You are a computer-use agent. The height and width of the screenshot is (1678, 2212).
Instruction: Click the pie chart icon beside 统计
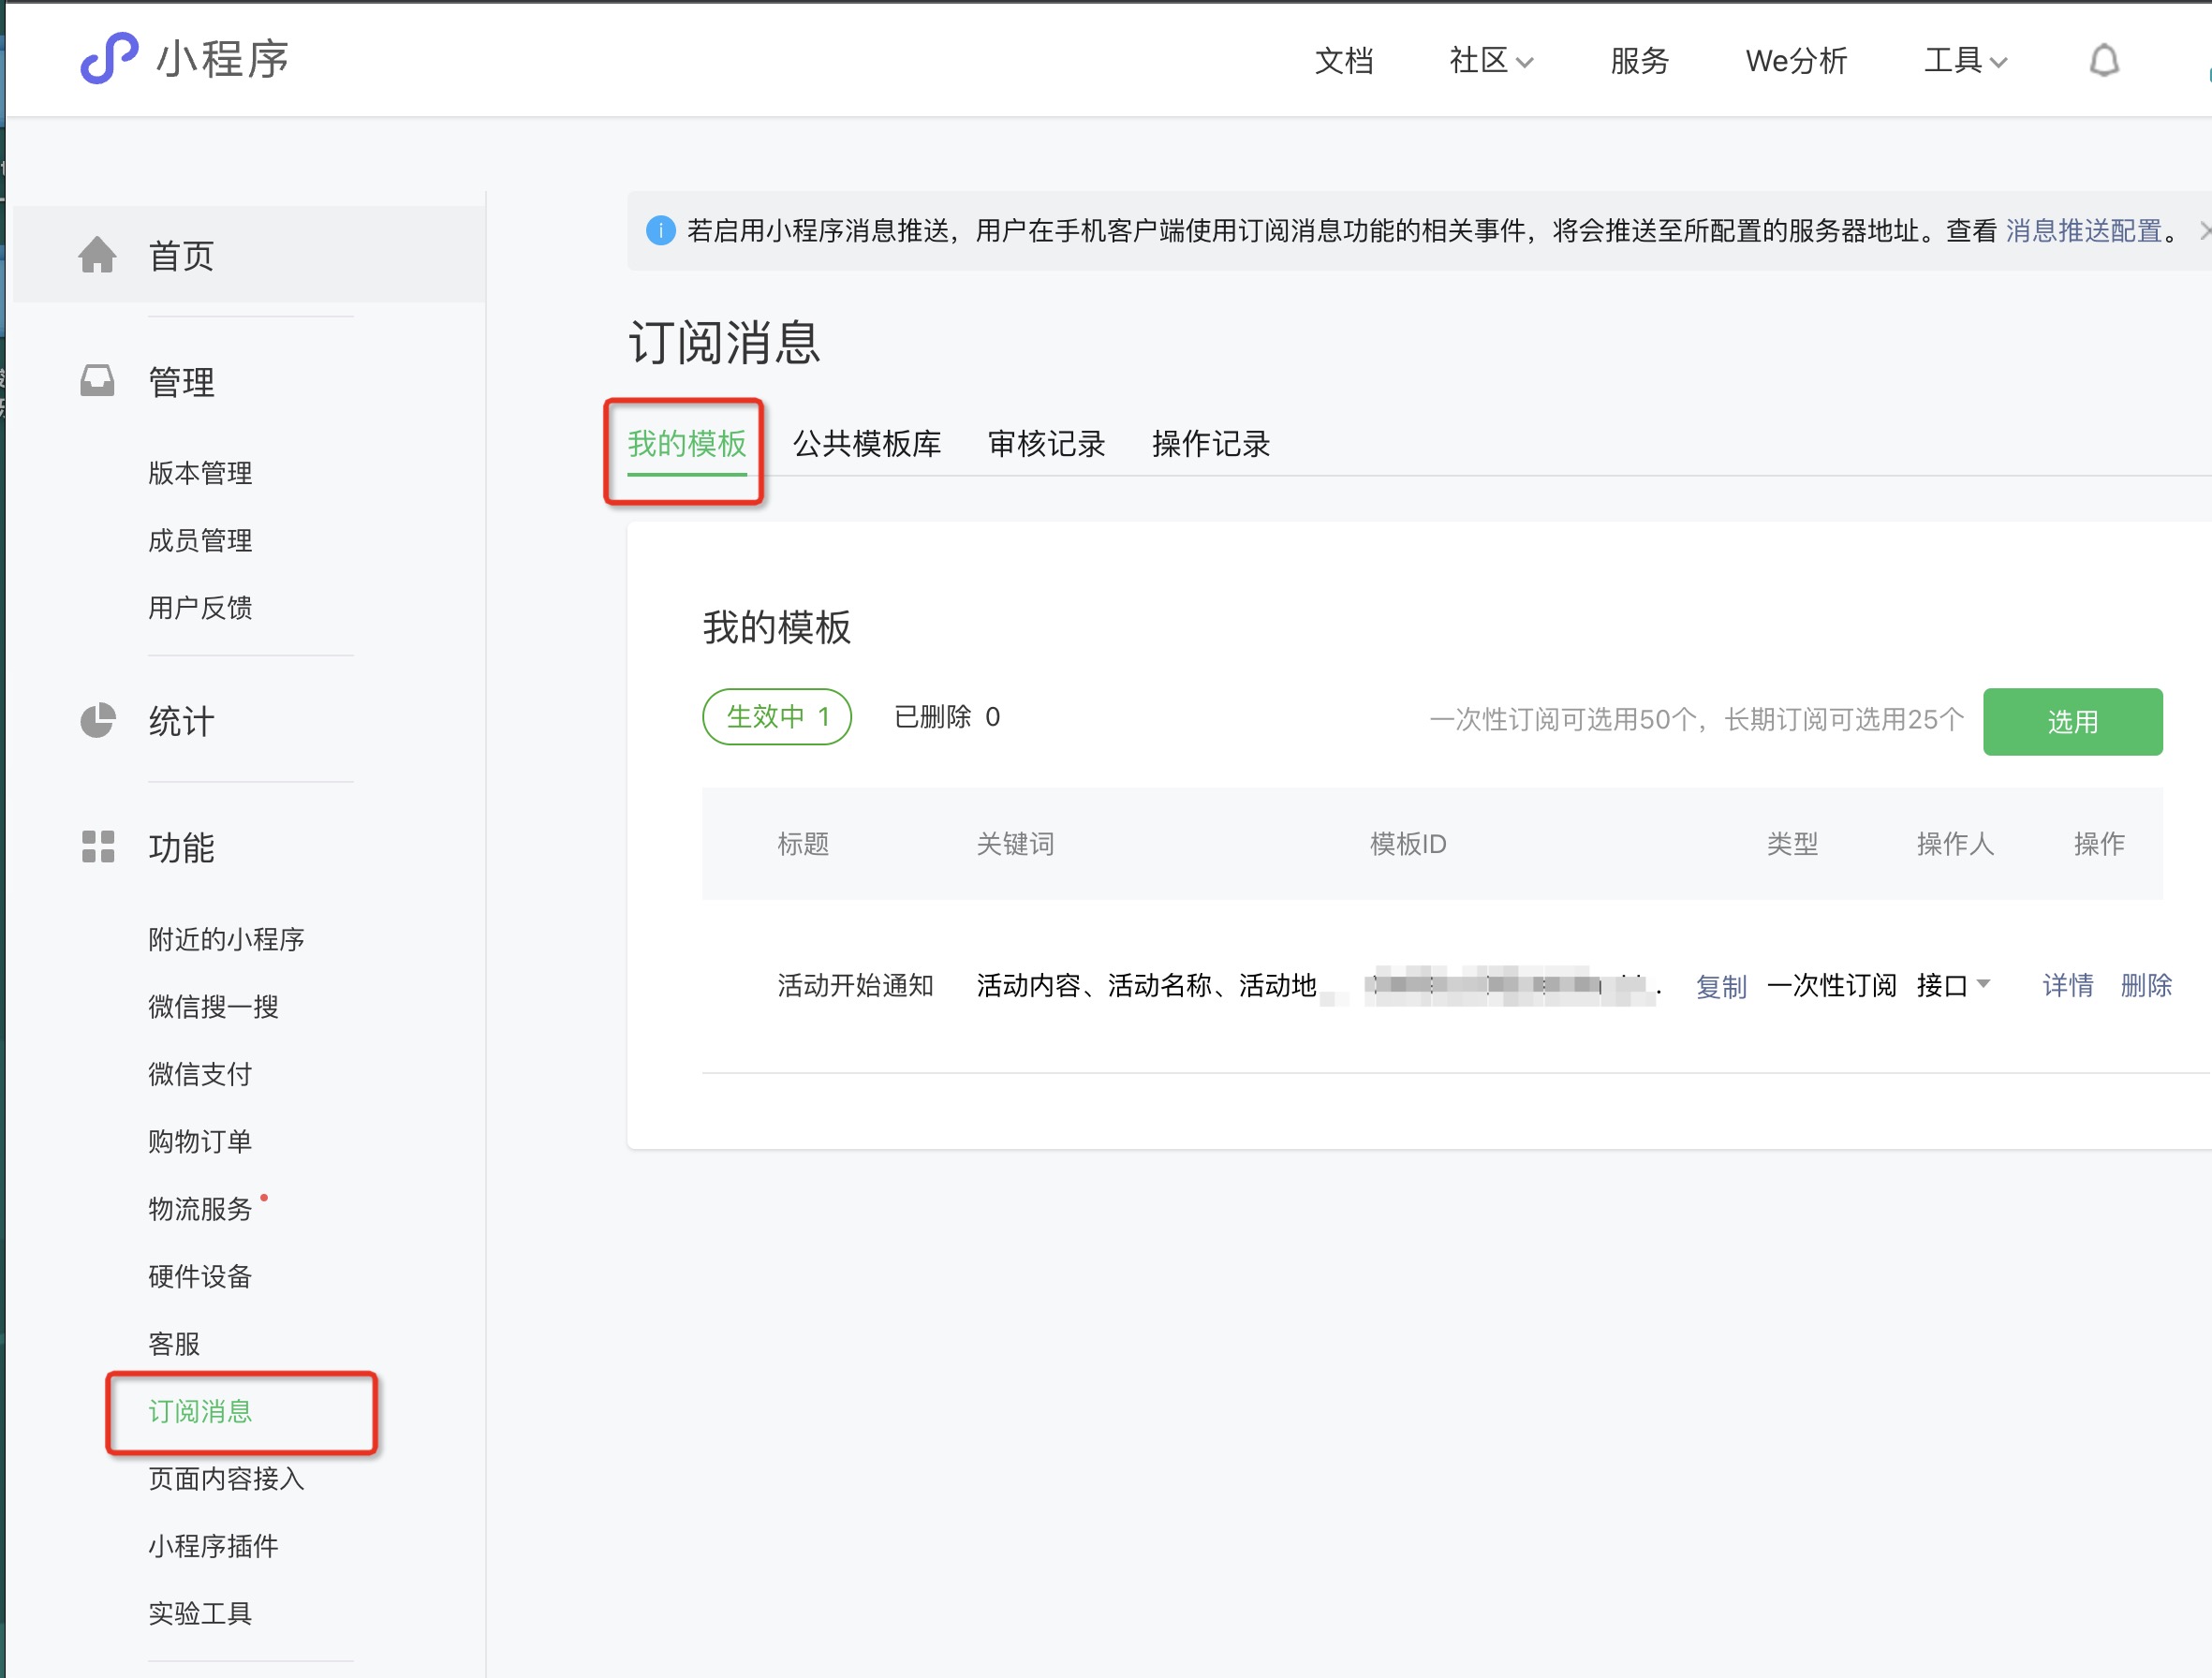(97, 720)
